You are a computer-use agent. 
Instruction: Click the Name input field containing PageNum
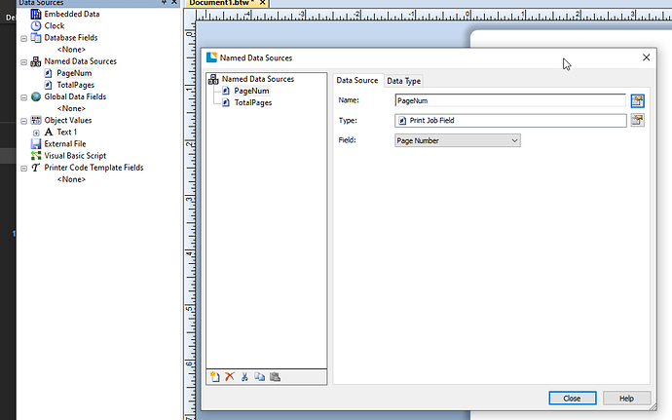click(510, 100)
